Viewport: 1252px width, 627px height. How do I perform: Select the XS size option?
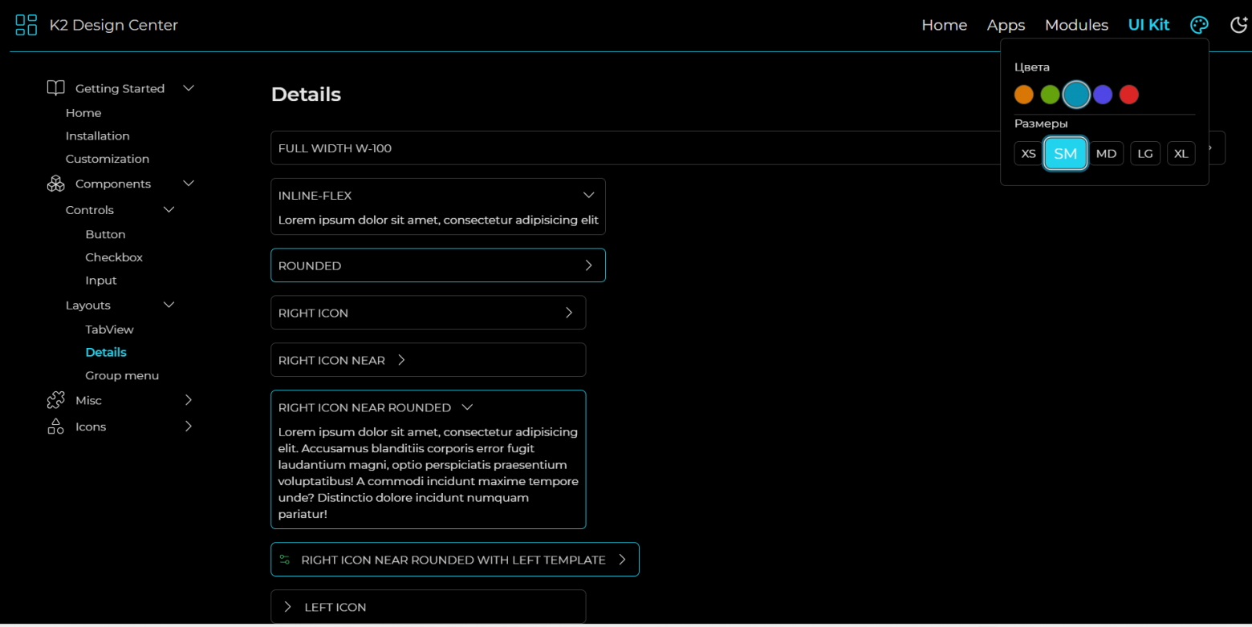[1028, 153]
